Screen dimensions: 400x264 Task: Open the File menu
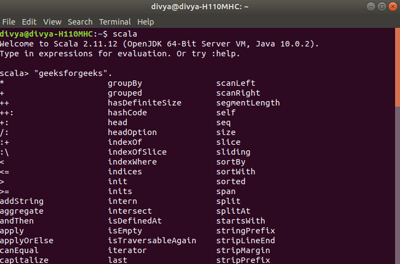point(9,22)
